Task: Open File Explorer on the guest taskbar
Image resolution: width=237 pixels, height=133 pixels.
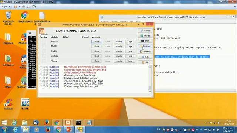Action: point(25,123)
